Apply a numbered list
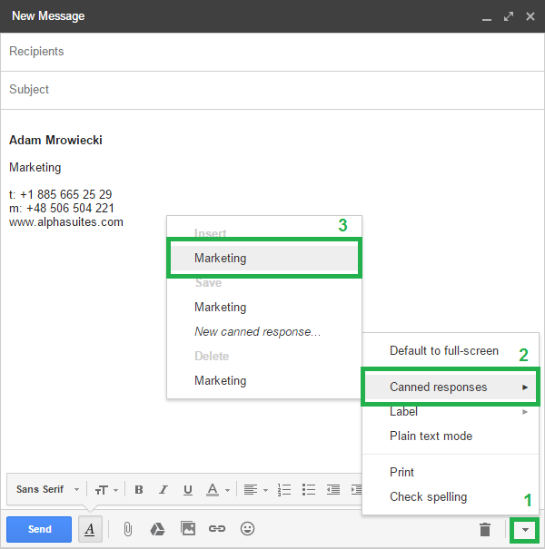Viewport: 545px width, 549px height. pyautogui.click(x=284, y=489)
